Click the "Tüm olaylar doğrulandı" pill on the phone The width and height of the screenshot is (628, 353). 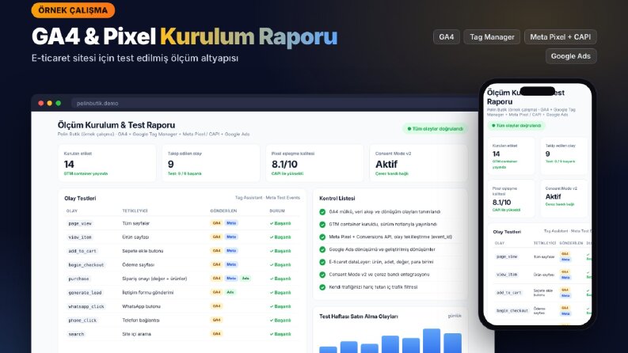pyautogui.click(x=516, y=126)
